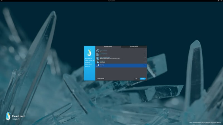Click the Manage User person icon

click(98, 62)
